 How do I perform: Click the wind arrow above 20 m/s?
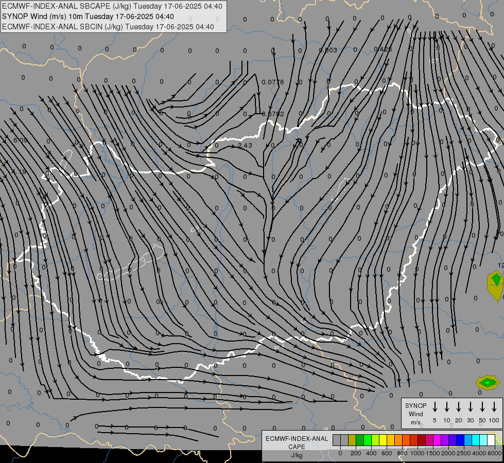click(459, 407)
